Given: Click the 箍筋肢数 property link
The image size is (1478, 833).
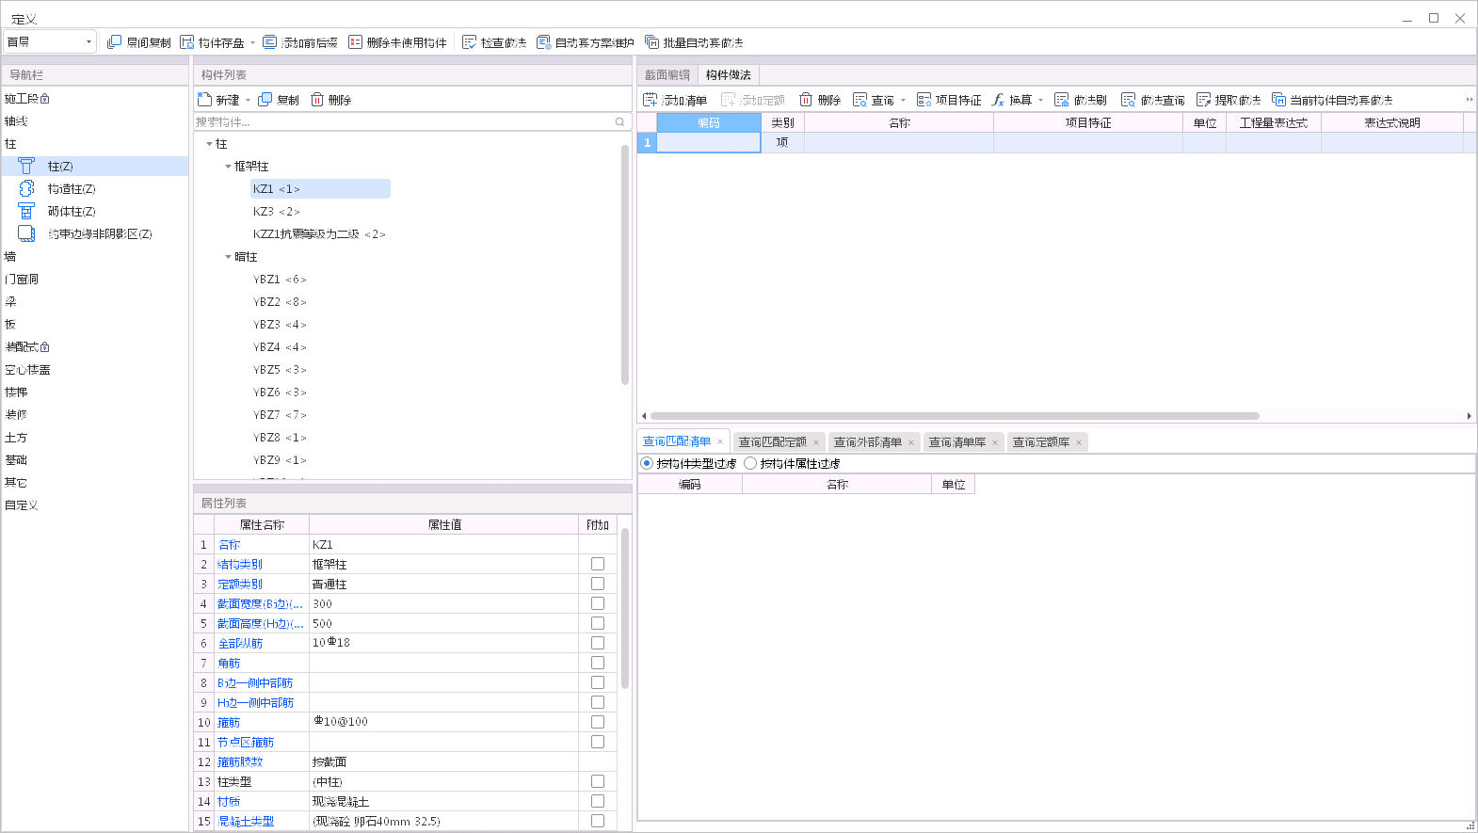Looking at the screenshot, I should coord(240,761).
